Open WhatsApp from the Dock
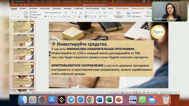This screenshot has width=189, height=106. (142, 100)
